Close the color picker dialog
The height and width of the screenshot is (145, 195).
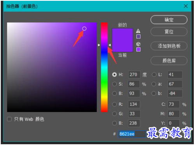click(x=186, y=6)
